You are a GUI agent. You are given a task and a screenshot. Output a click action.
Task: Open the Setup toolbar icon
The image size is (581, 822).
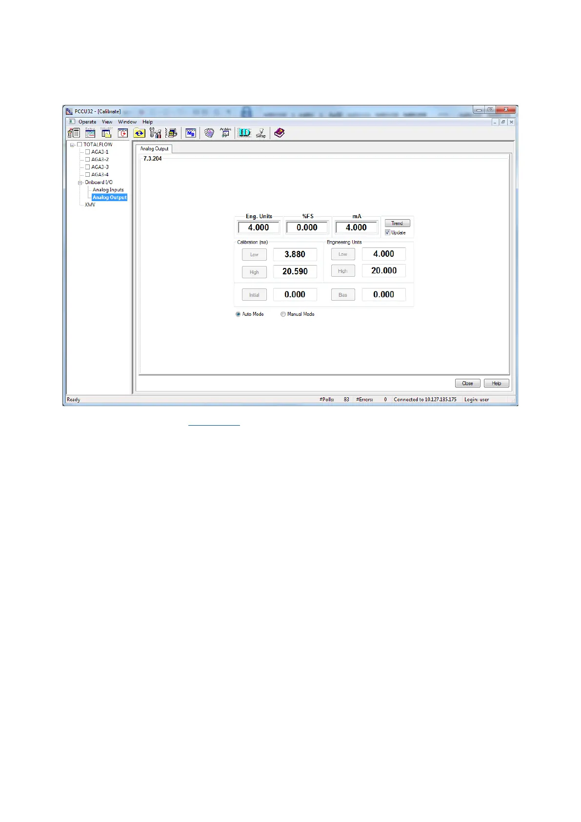[261, 133]
